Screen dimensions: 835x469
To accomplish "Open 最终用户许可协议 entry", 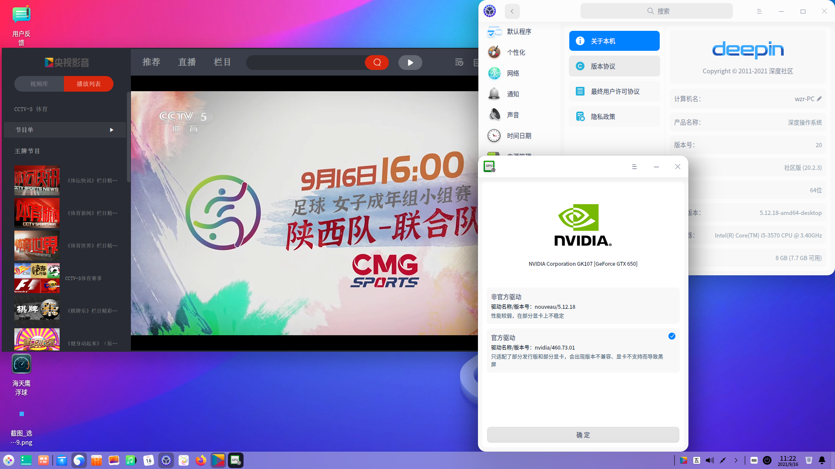I will [614, 92].
